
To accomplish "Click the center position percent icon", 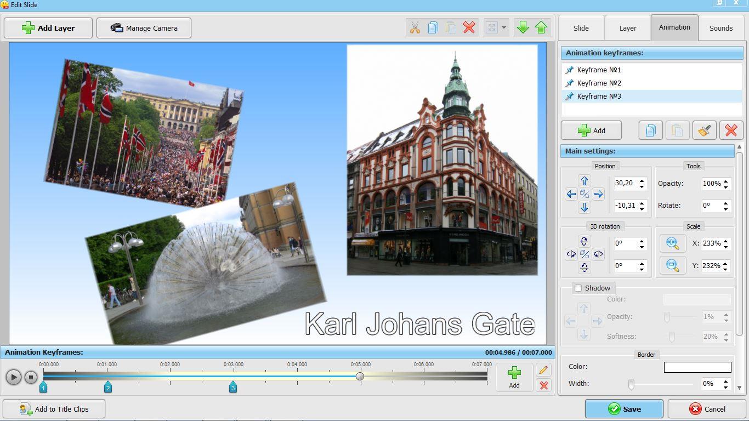I will (584, 194).
